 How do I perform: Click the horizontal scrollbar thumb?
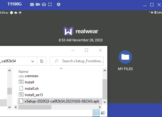(x=35, y=107)
